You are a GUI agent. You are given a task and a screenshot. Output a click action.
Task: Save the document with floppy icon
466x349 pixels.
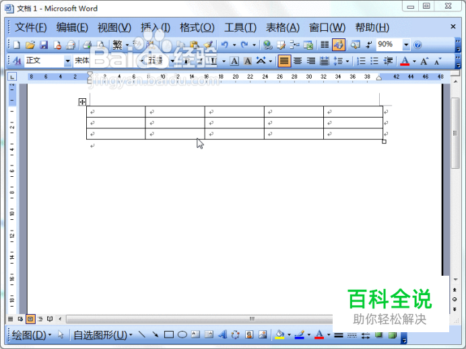44,45
